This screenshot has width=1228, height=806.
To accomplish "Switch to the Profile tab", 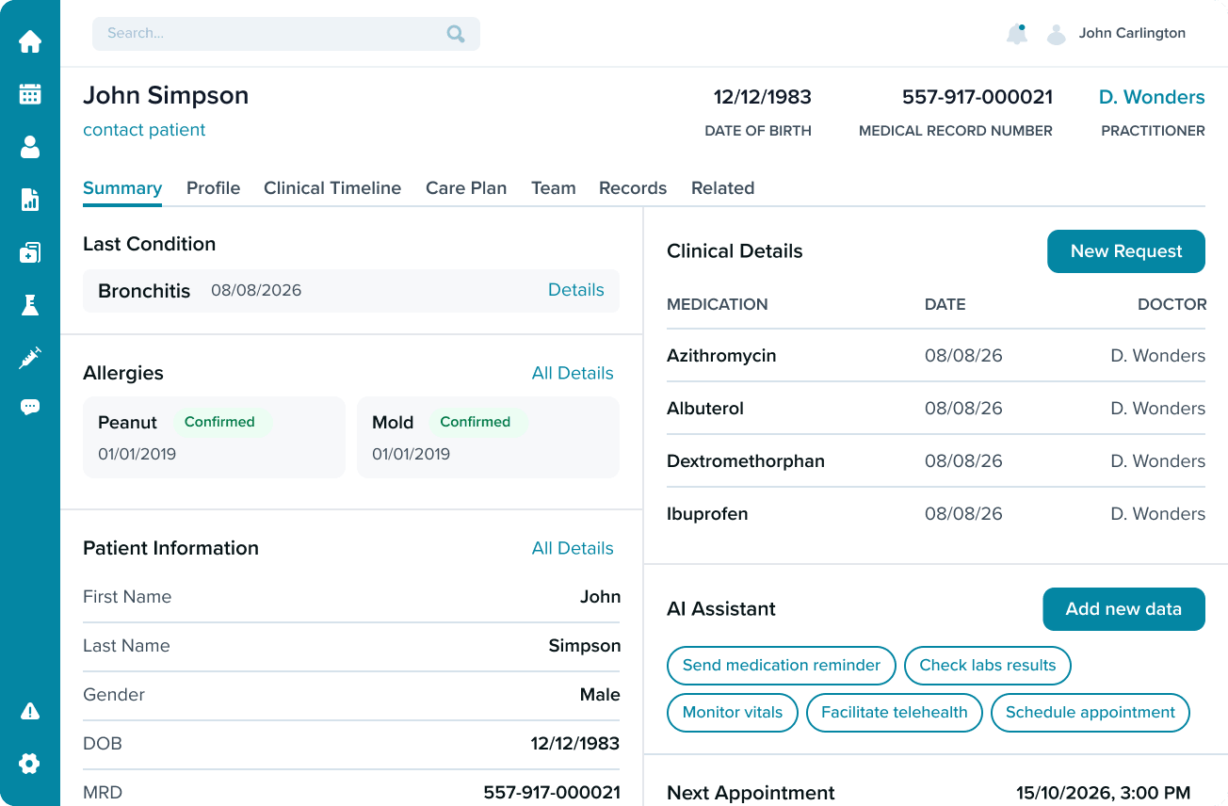I will (213, 188).
